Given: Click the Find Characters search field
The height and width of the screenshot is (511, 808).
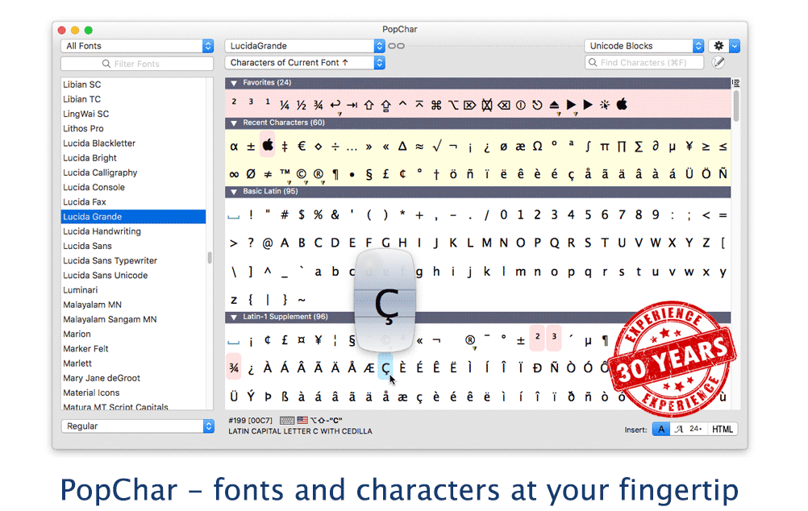Looking at the screenshot, I should point(644,62).
